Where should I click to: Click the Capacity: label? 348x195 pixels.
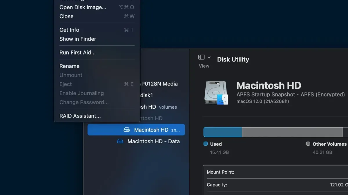(x=217, y=185)
